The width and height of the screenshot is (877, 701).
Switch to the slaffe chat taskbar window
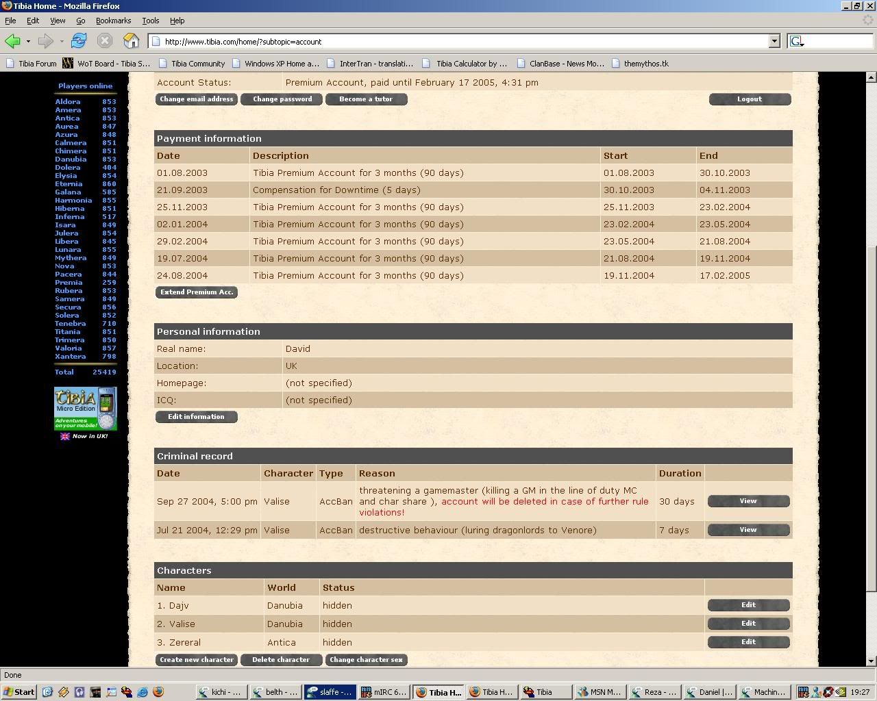tap(330, 692)
